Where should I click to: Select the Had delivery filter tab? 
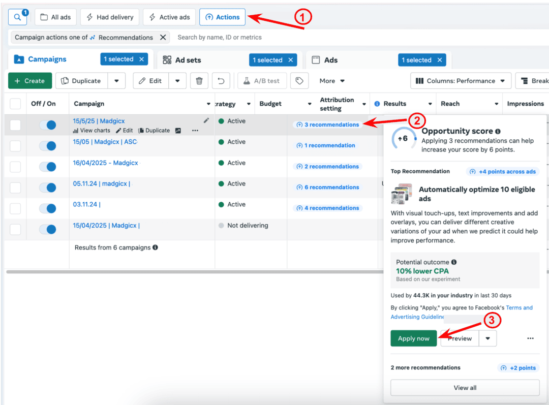tap(110, 17)
